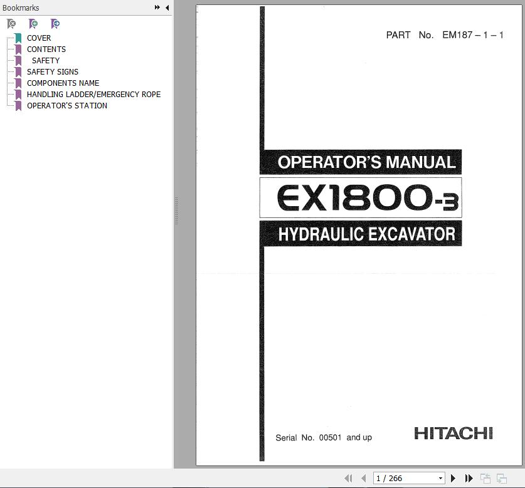
Task: Open the OPERATOR'S STATION bookmark
Action: pos(67,106)
